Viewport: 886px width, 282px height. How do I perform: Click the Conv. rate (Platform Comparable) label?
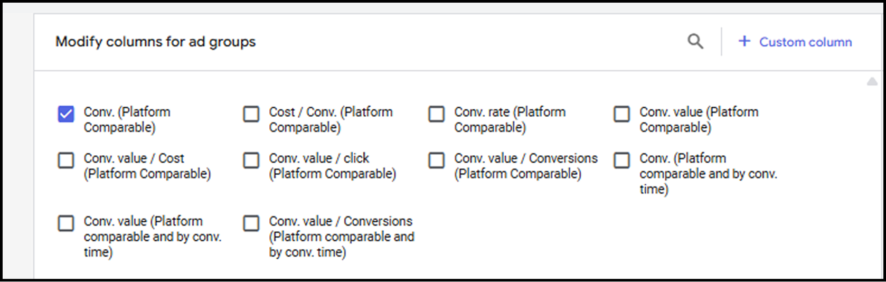510,120
